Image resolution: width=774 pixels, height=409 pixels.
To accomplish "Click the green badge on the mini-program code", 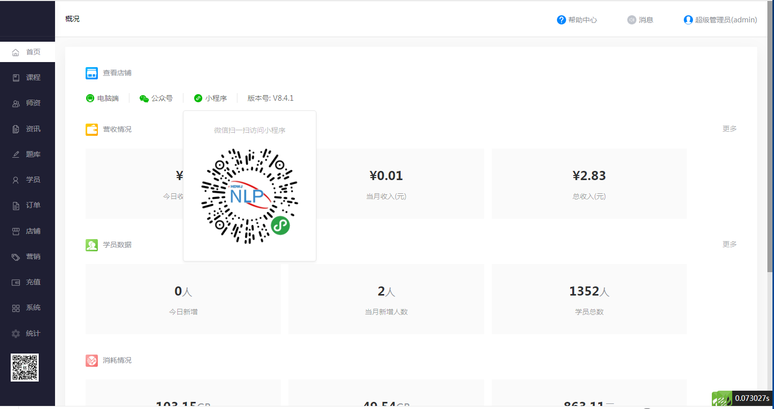I will pyautogui.click(x=280, y=225).
